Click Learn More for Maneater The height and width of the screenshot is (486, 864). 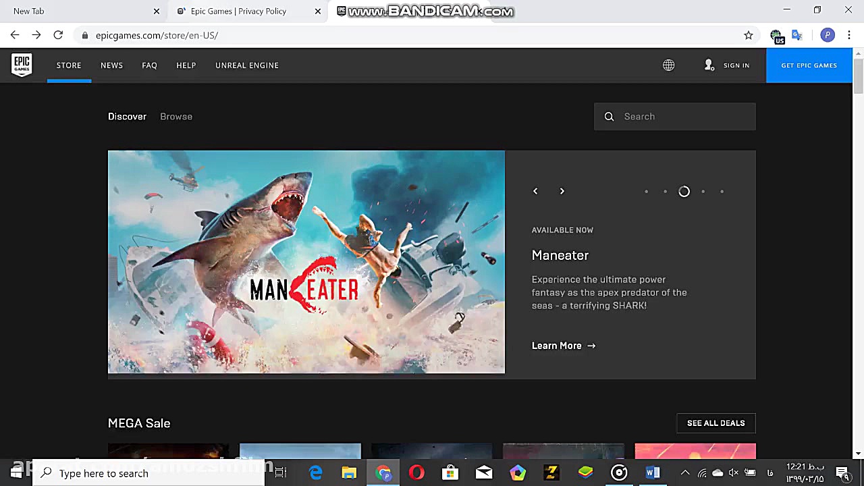coord(564,346)
